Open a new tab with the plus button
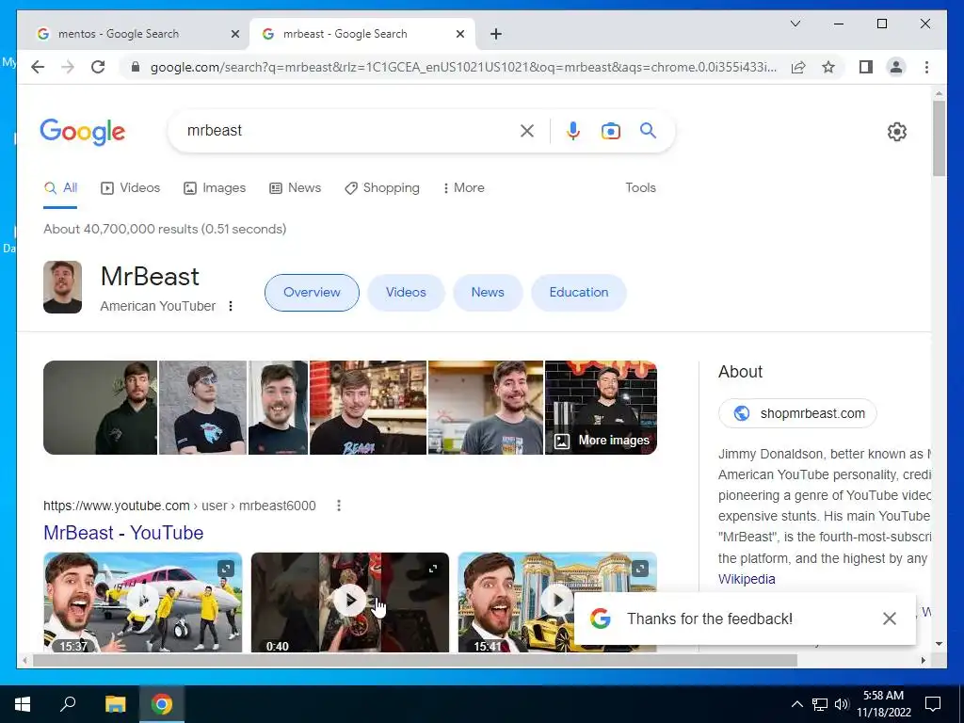Image resolution: width=964 pixels, height=723 pixels. pos(496,34)
